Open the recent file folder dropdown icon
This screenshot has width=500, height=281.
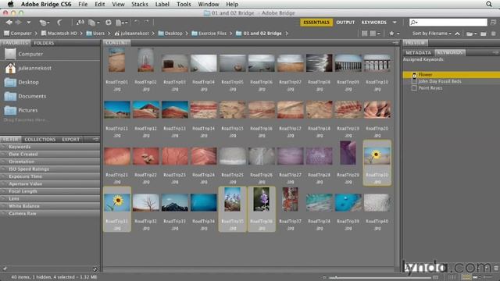471,34
